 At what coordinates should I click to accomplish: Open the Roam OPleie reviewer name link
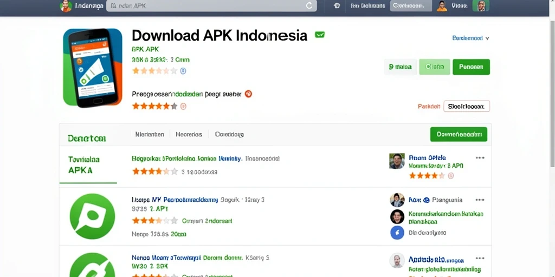(x=427, y=157)
